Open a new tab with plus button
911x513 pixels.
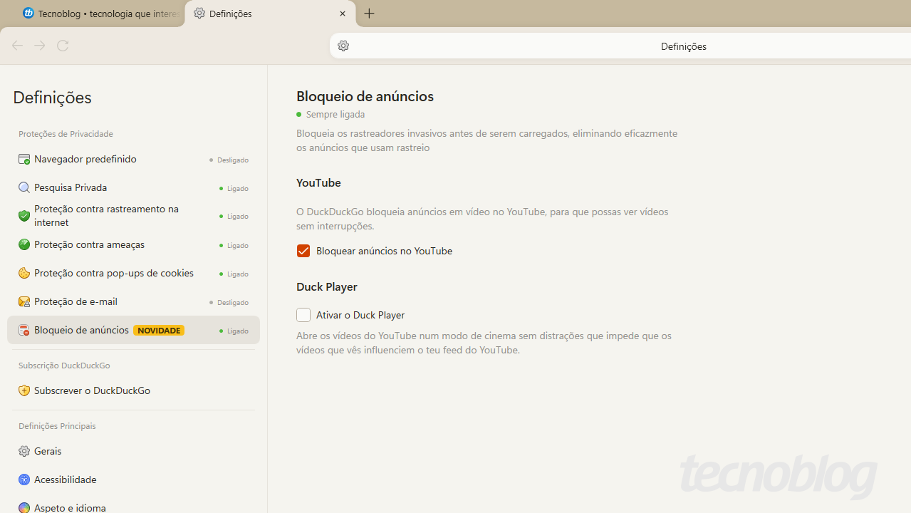click(x=369, y=14)
